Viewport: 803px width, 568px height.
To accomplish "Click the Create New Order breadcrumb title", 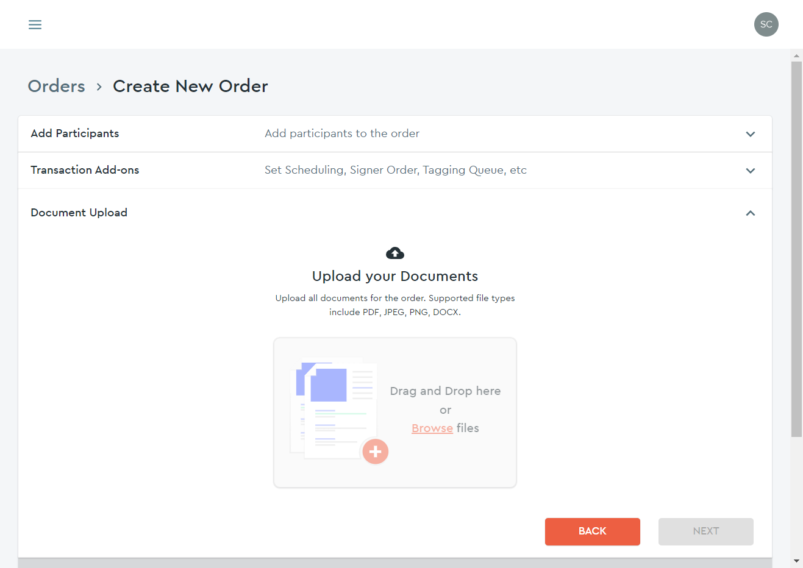I will [x=190, y=86].
